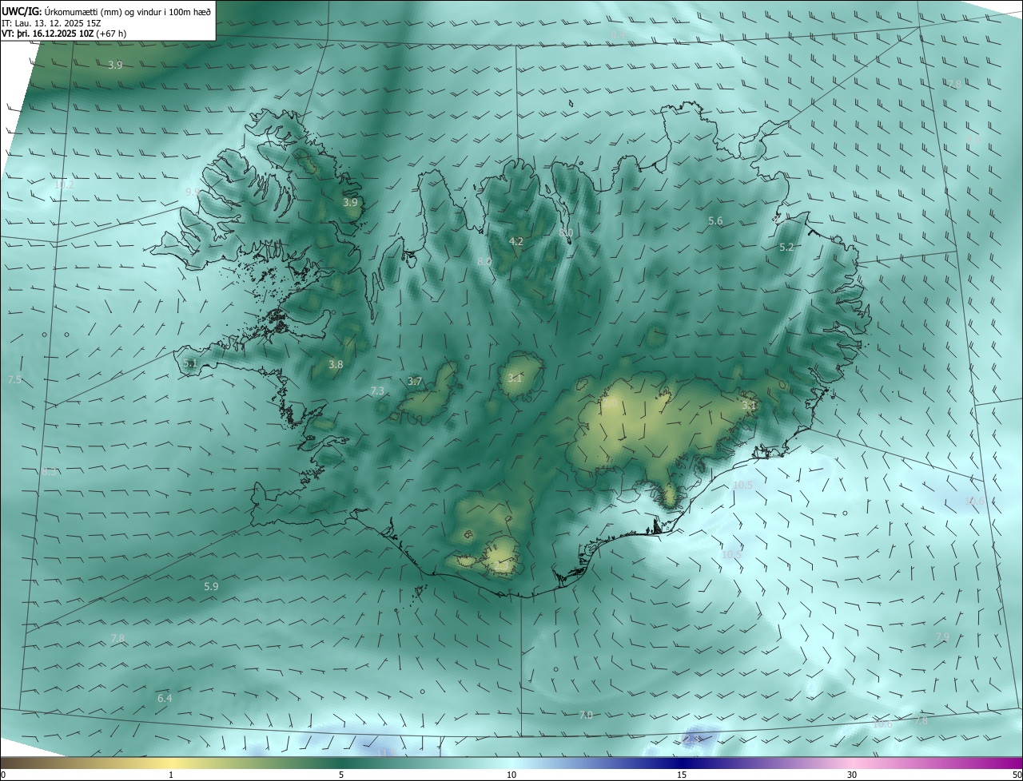Screen dimensions: 1023x781
Task: Click the 5.2 value near the northeast coast
Action: (786, 248)
